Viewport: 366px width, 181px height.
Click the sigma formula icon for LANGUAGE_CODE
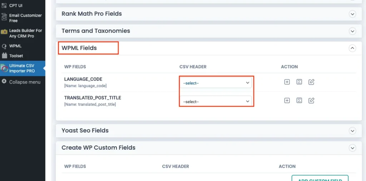point(299,82)
